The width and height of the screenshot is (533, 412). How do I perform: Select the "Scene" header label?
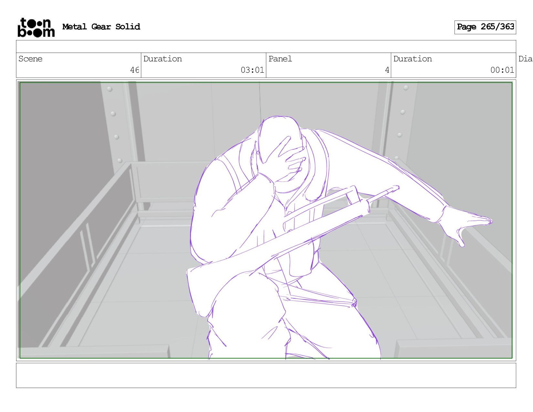click(x=30, y=59)
